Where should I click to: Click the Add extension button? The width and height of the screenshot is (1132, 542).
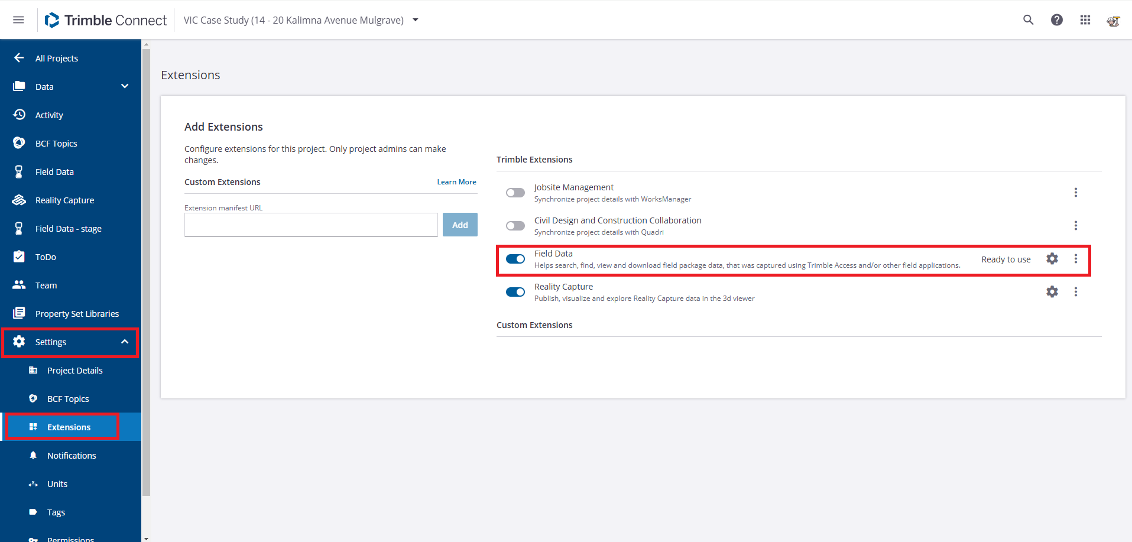click(x=460, y=225)
